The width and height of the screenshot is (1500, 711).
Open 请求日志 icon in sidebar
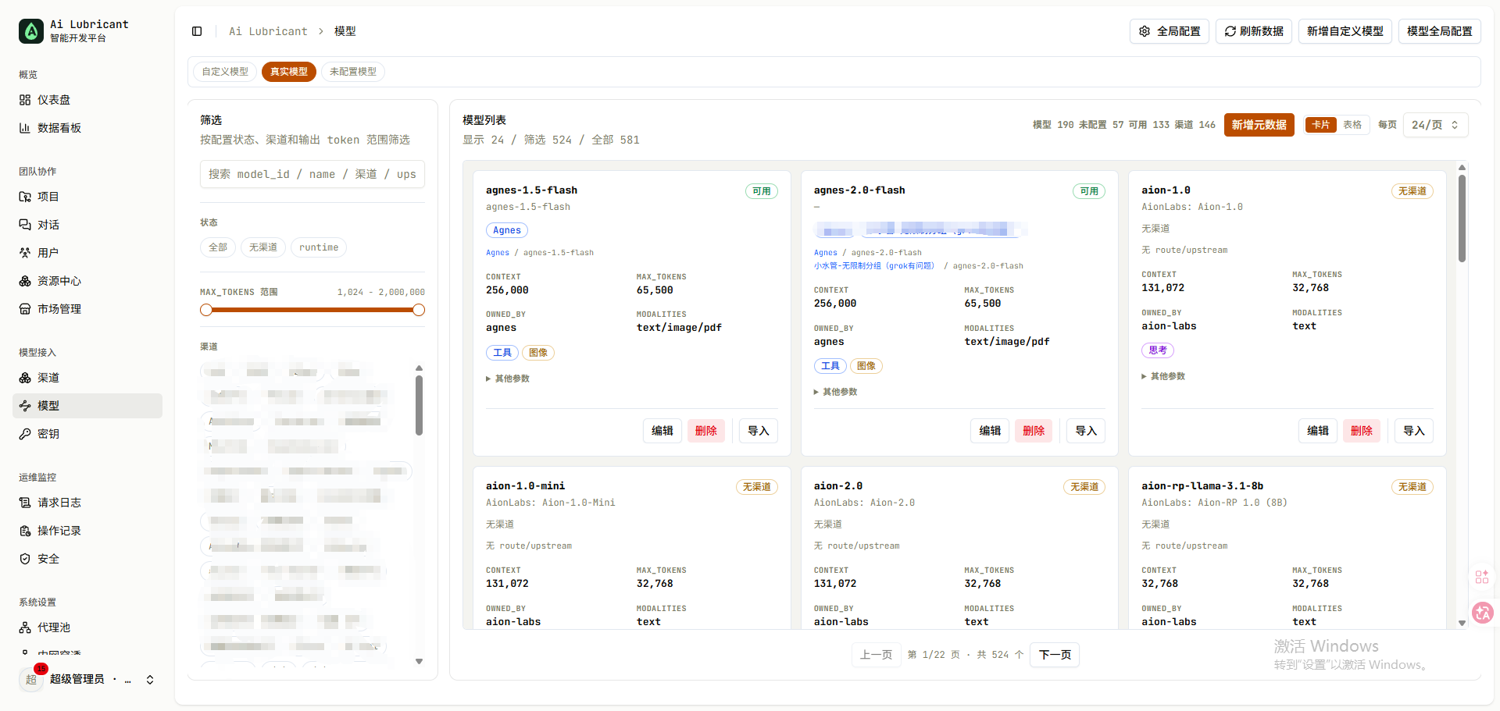click(25, 503)
